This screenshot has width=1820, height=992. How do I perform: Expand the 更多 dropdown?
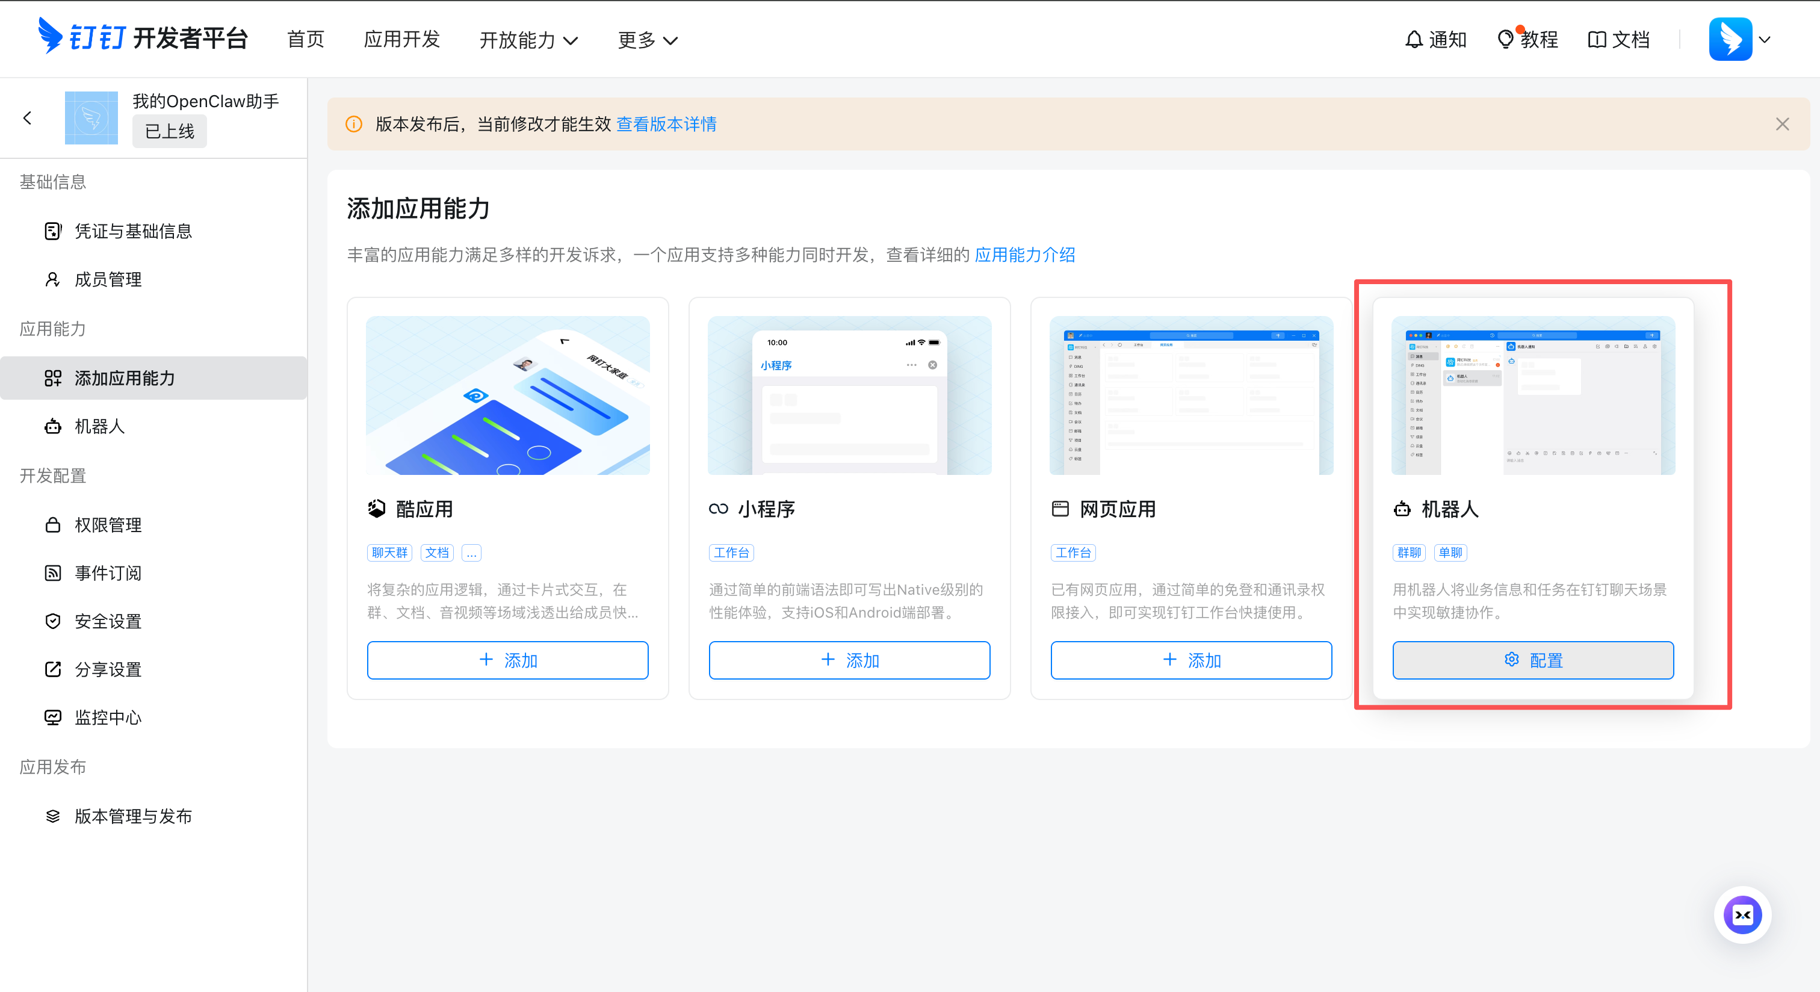[x=646, y=40]
